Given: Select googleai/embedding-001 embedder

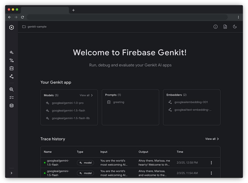Looking at the screenshot, I should [191, 102].
